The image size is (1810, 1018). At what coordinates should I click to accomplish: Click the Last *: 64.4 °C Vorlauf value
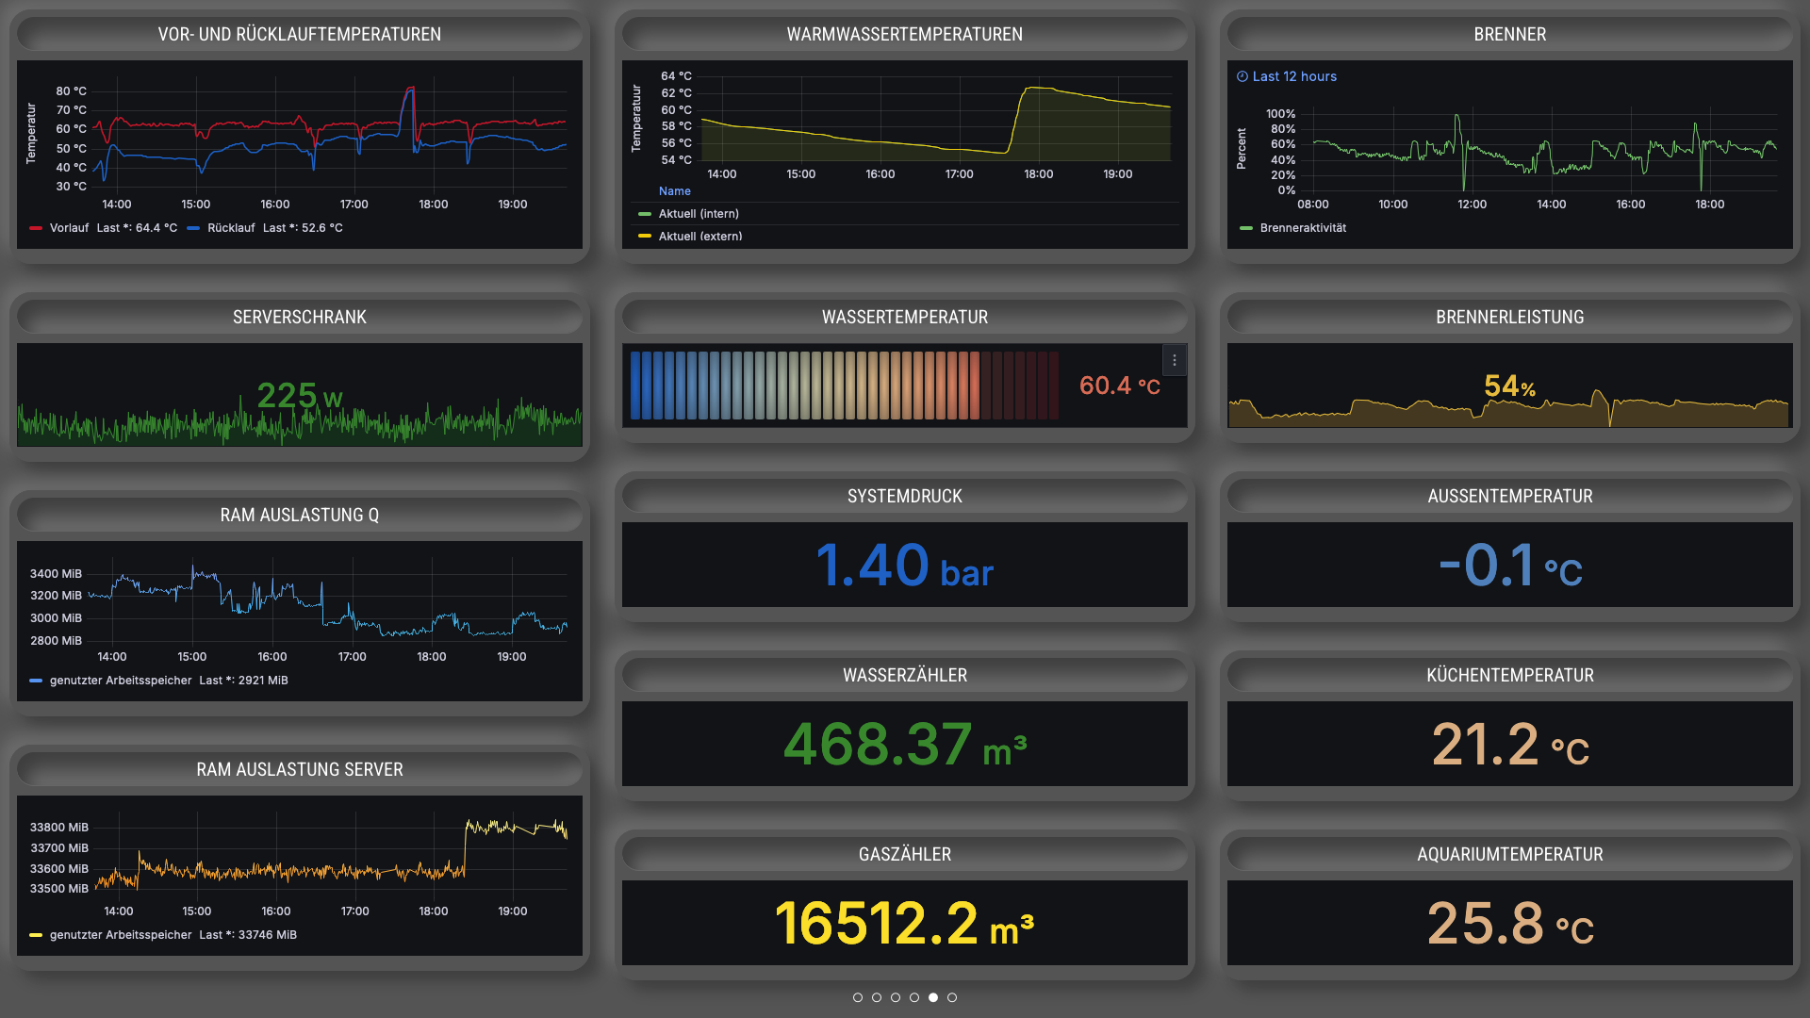[137, 228]
